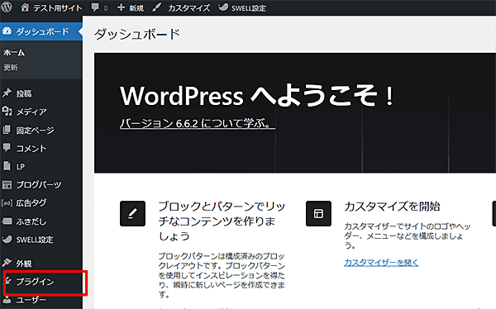Open LP in the sidebar
This screenshot has height=309, width=496.
click(21, 167)
